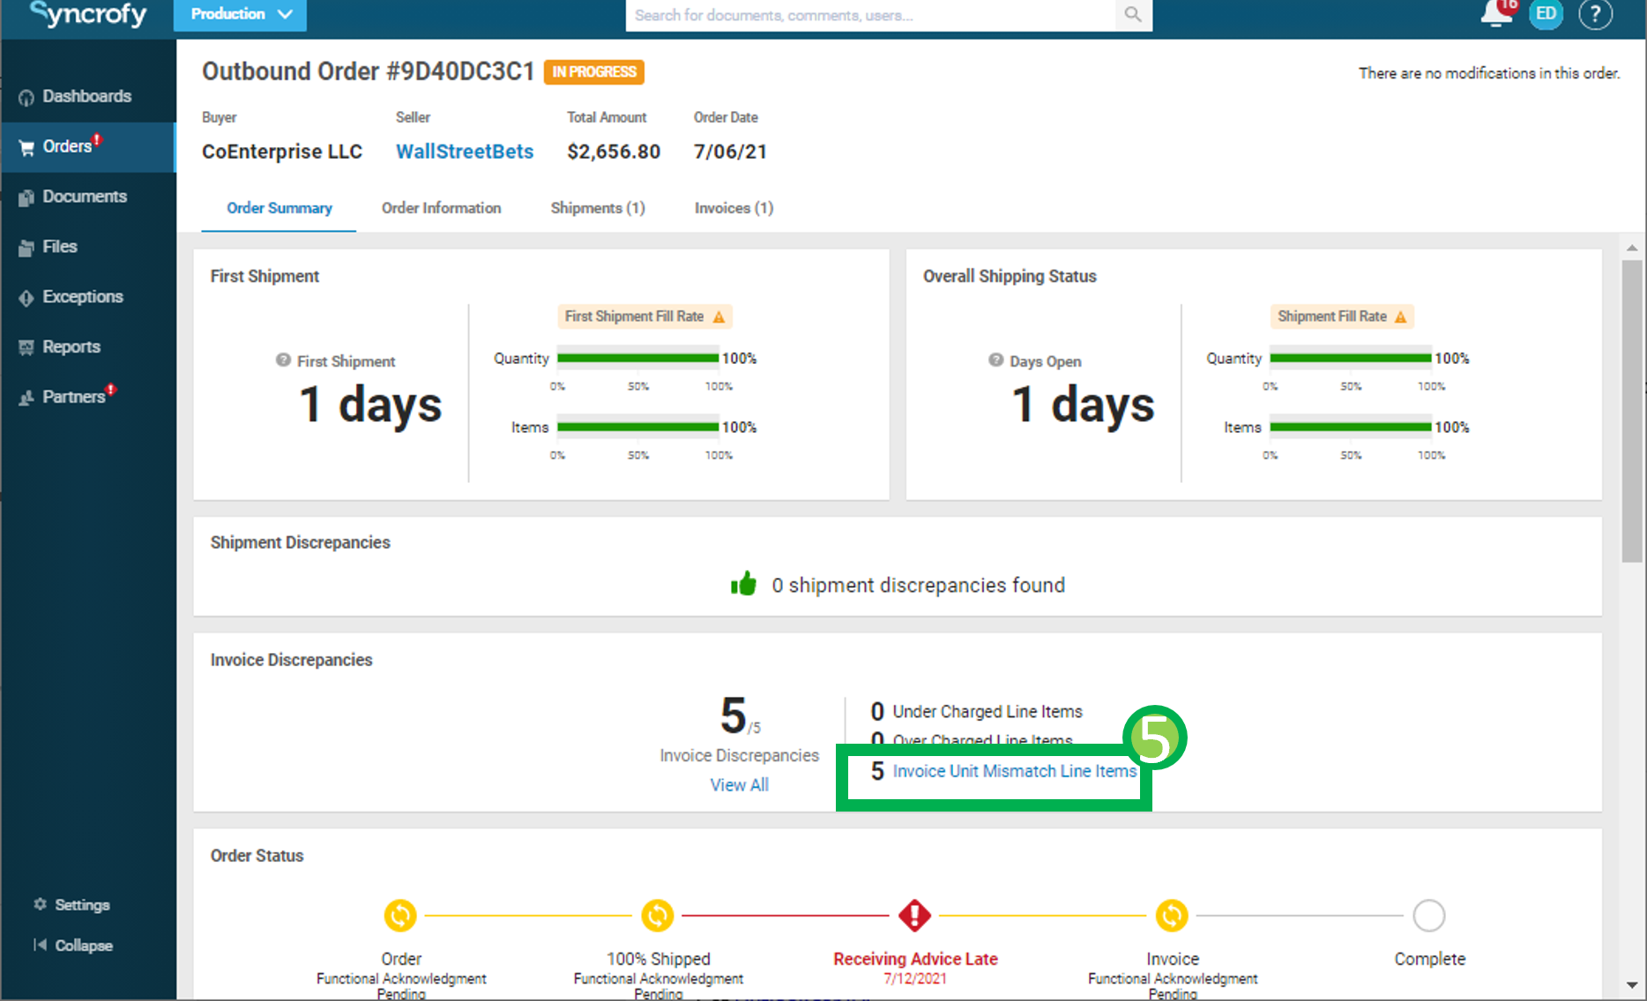Viewport: 1647px width, 1001px height.
Task: Click the vertical scrollbar thumb
Action: (1631, 411)
